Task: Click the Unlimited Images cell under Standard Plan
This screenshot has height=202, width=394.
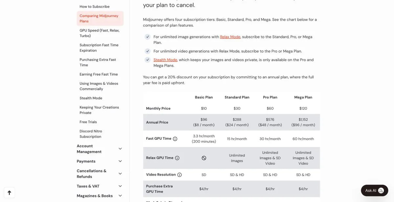Action: 237,158
